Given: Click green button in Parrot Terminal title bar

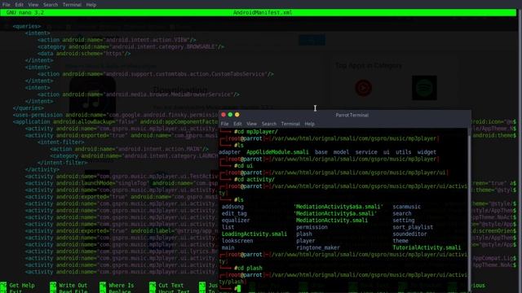Looking at the screenshot, I should [x=230, y=115].
